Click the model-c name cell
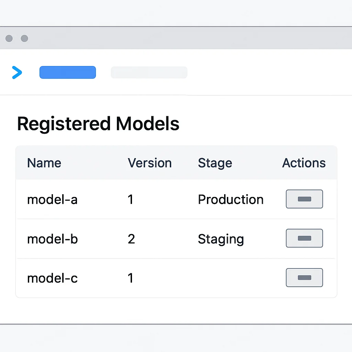The width and height of the screenshot is (352, 352). point(52,278)
